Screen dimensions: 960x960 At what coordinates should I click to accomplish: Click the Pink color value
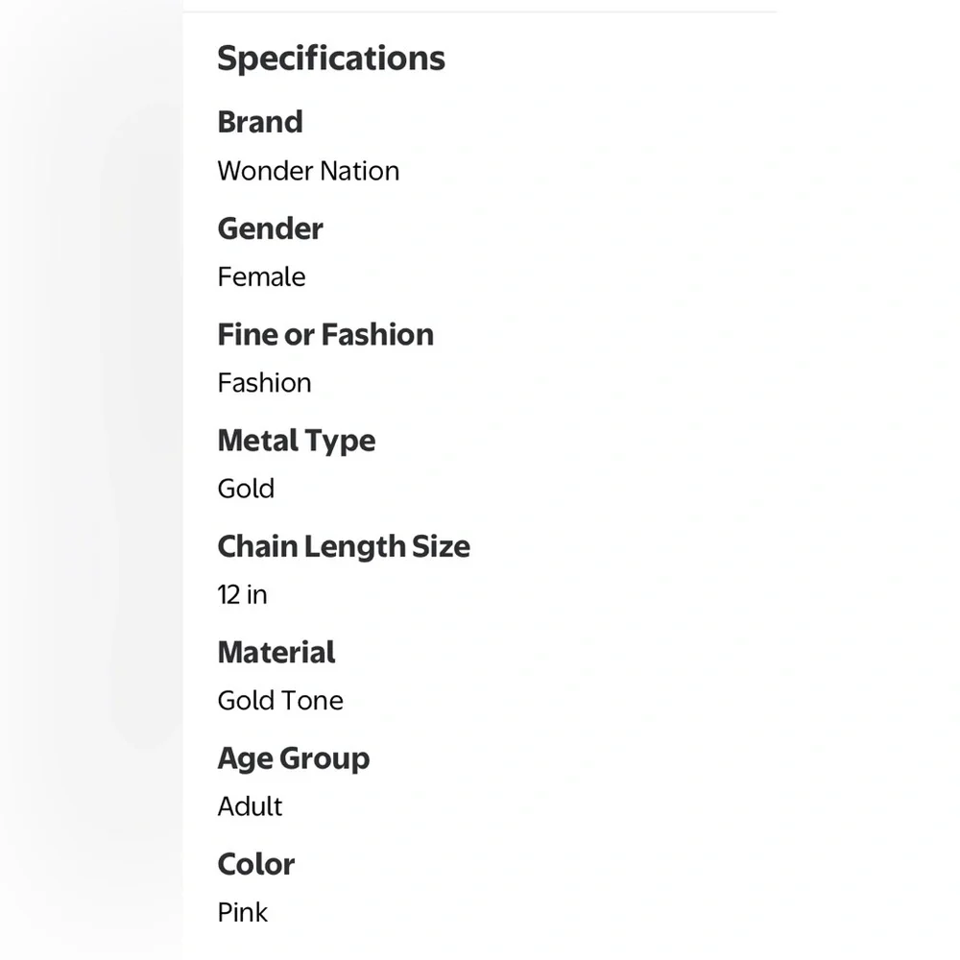click(243, 912)
